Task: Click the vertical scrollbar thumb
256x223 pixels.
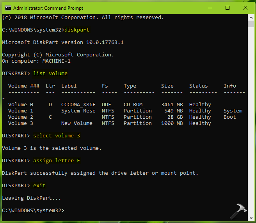Action: click(251, 24)
